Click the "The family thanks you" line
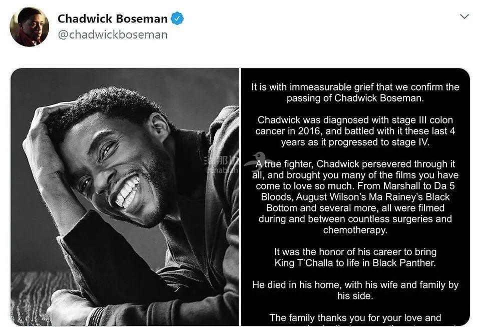 (355, 317)
